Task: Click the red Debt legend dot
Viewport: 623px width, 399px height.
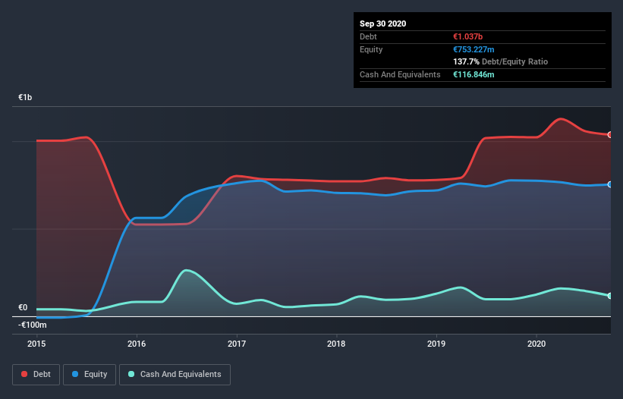Action: (24, 374)
